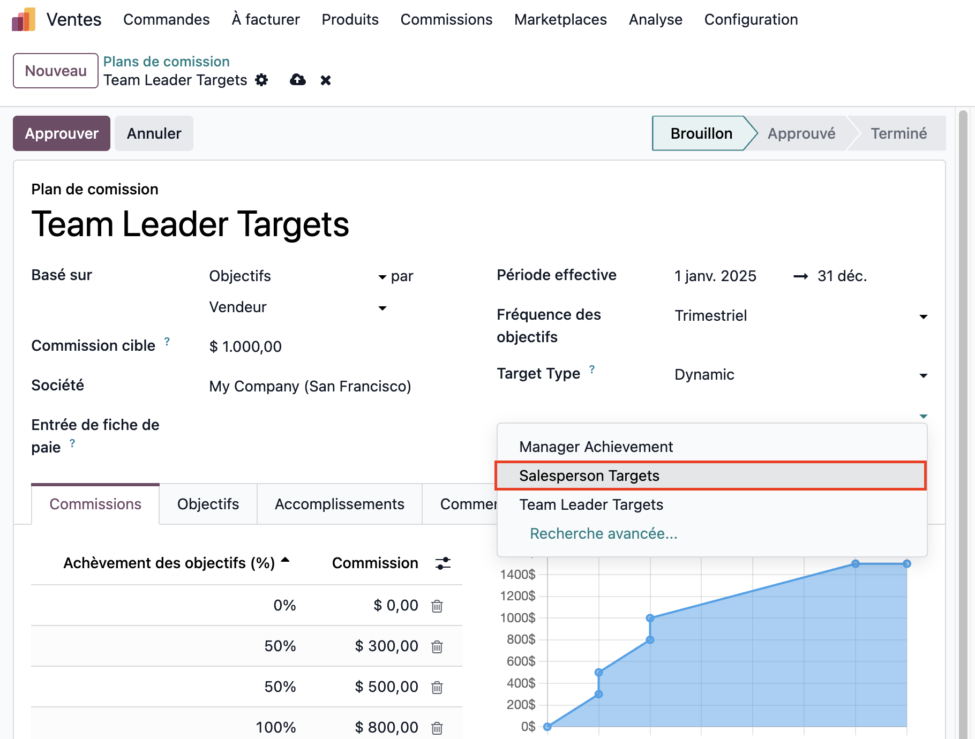
Task: Click the 100% achievement cell
Action: point(276,727)
